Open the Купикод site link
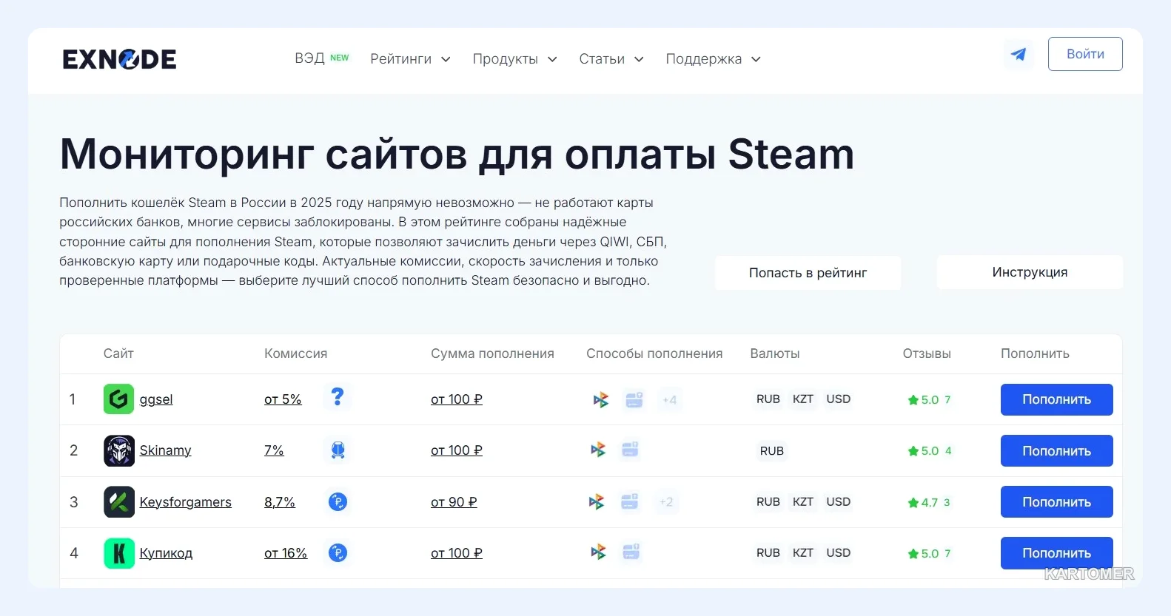This screenshot has height=616, width=1171. tap(166, 553)
